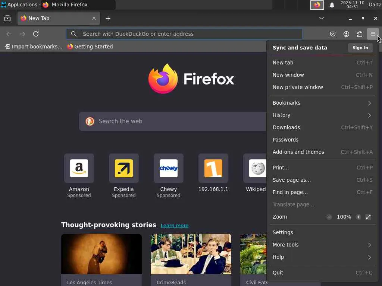Choose Save page as... menu item

tap(322, 180)
